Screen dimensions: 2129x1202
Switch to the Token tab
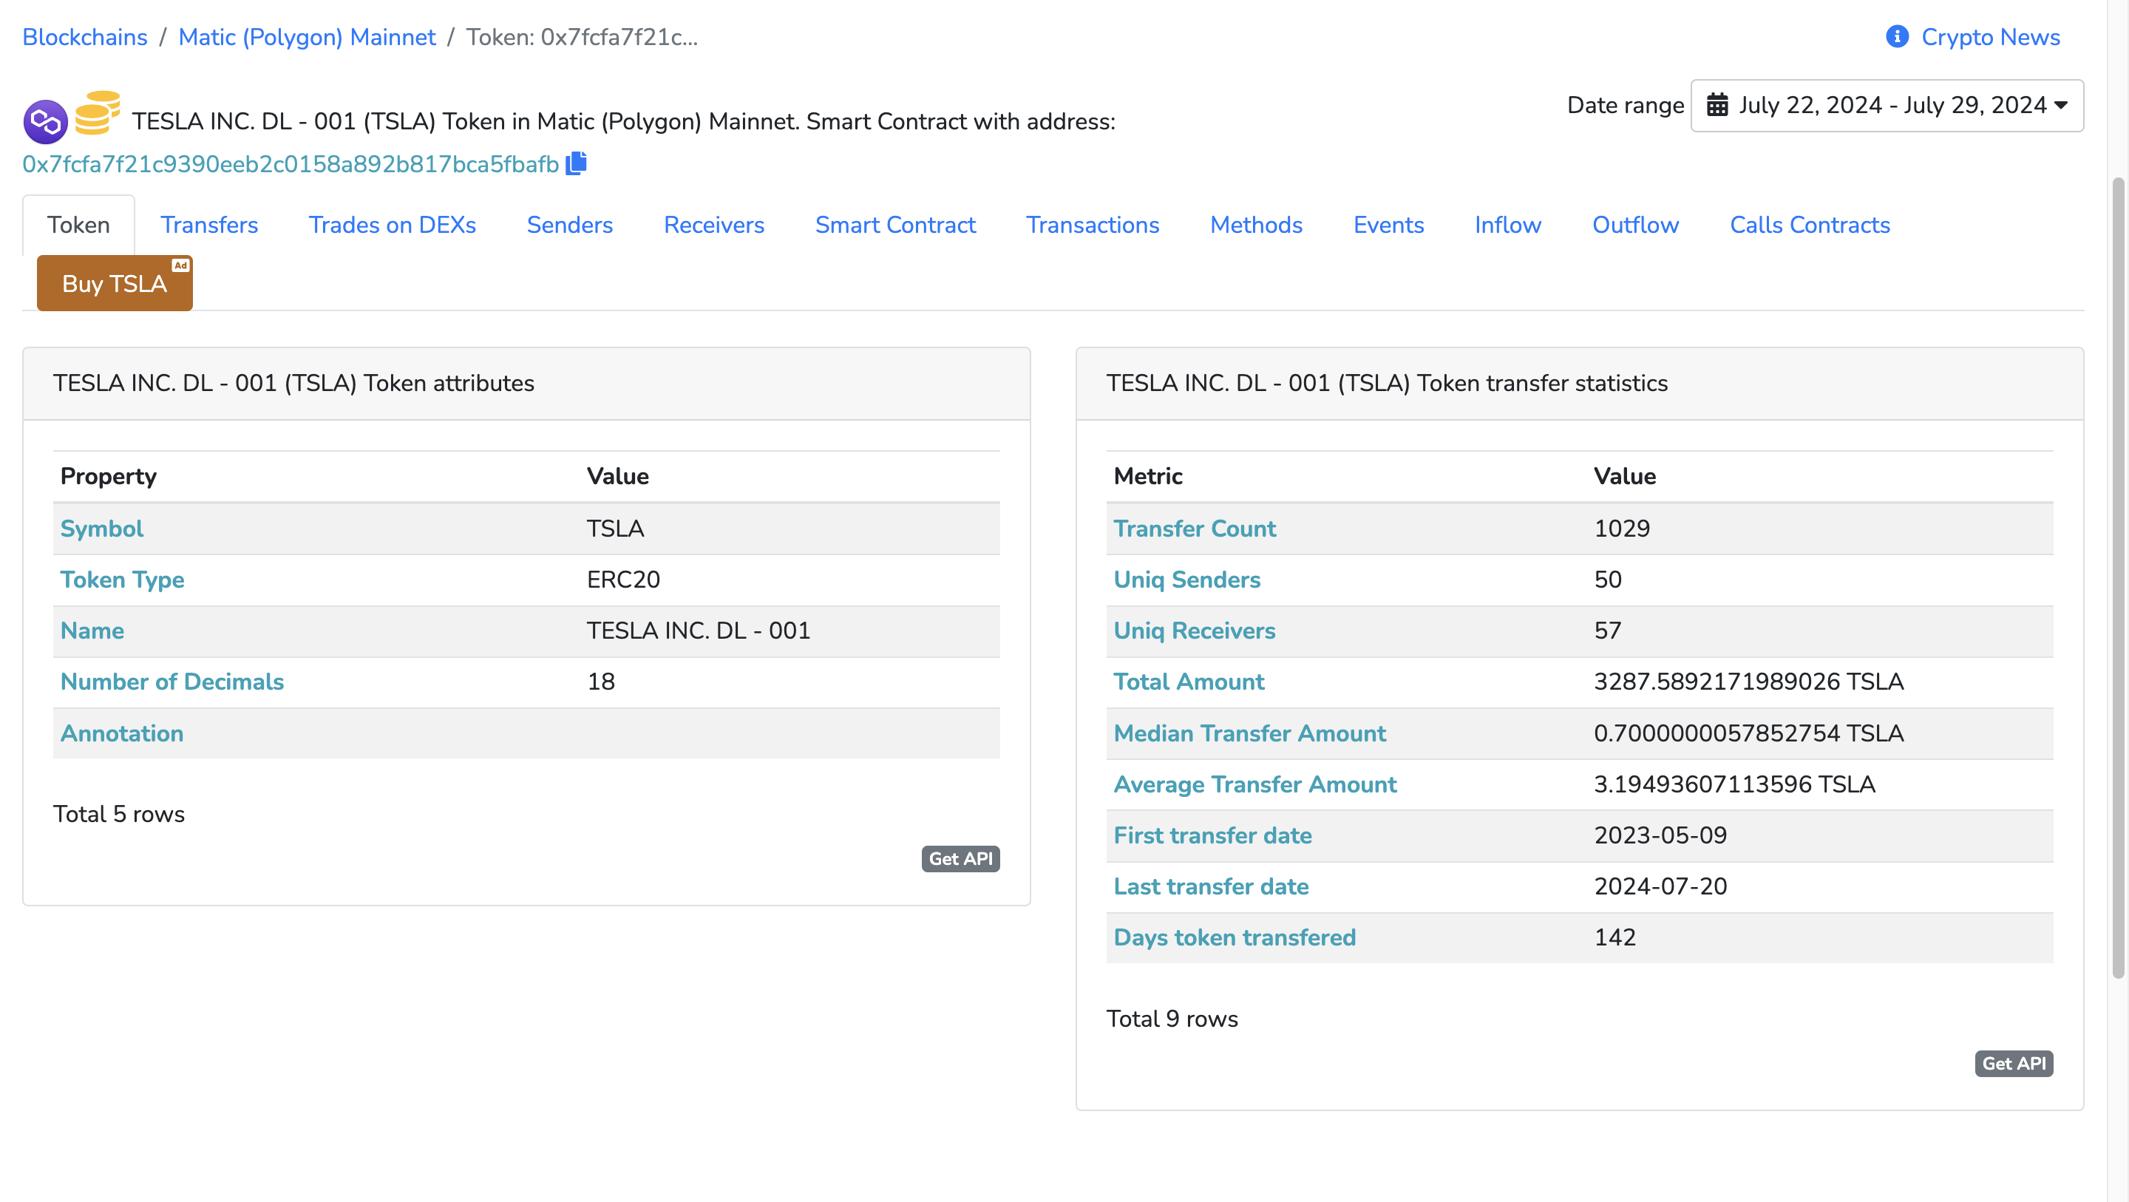click(x=78, y=225)
